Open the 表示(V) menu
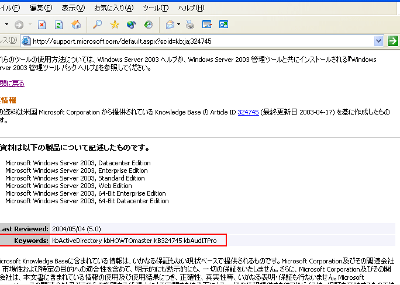This screenshot has width=400, height=285. [x=73, y=8]
